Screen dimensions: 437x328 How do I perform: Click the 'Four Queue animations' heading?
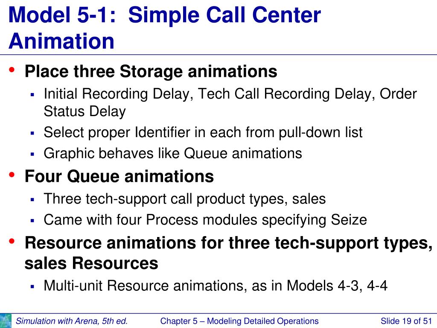(x=119, y=176)
